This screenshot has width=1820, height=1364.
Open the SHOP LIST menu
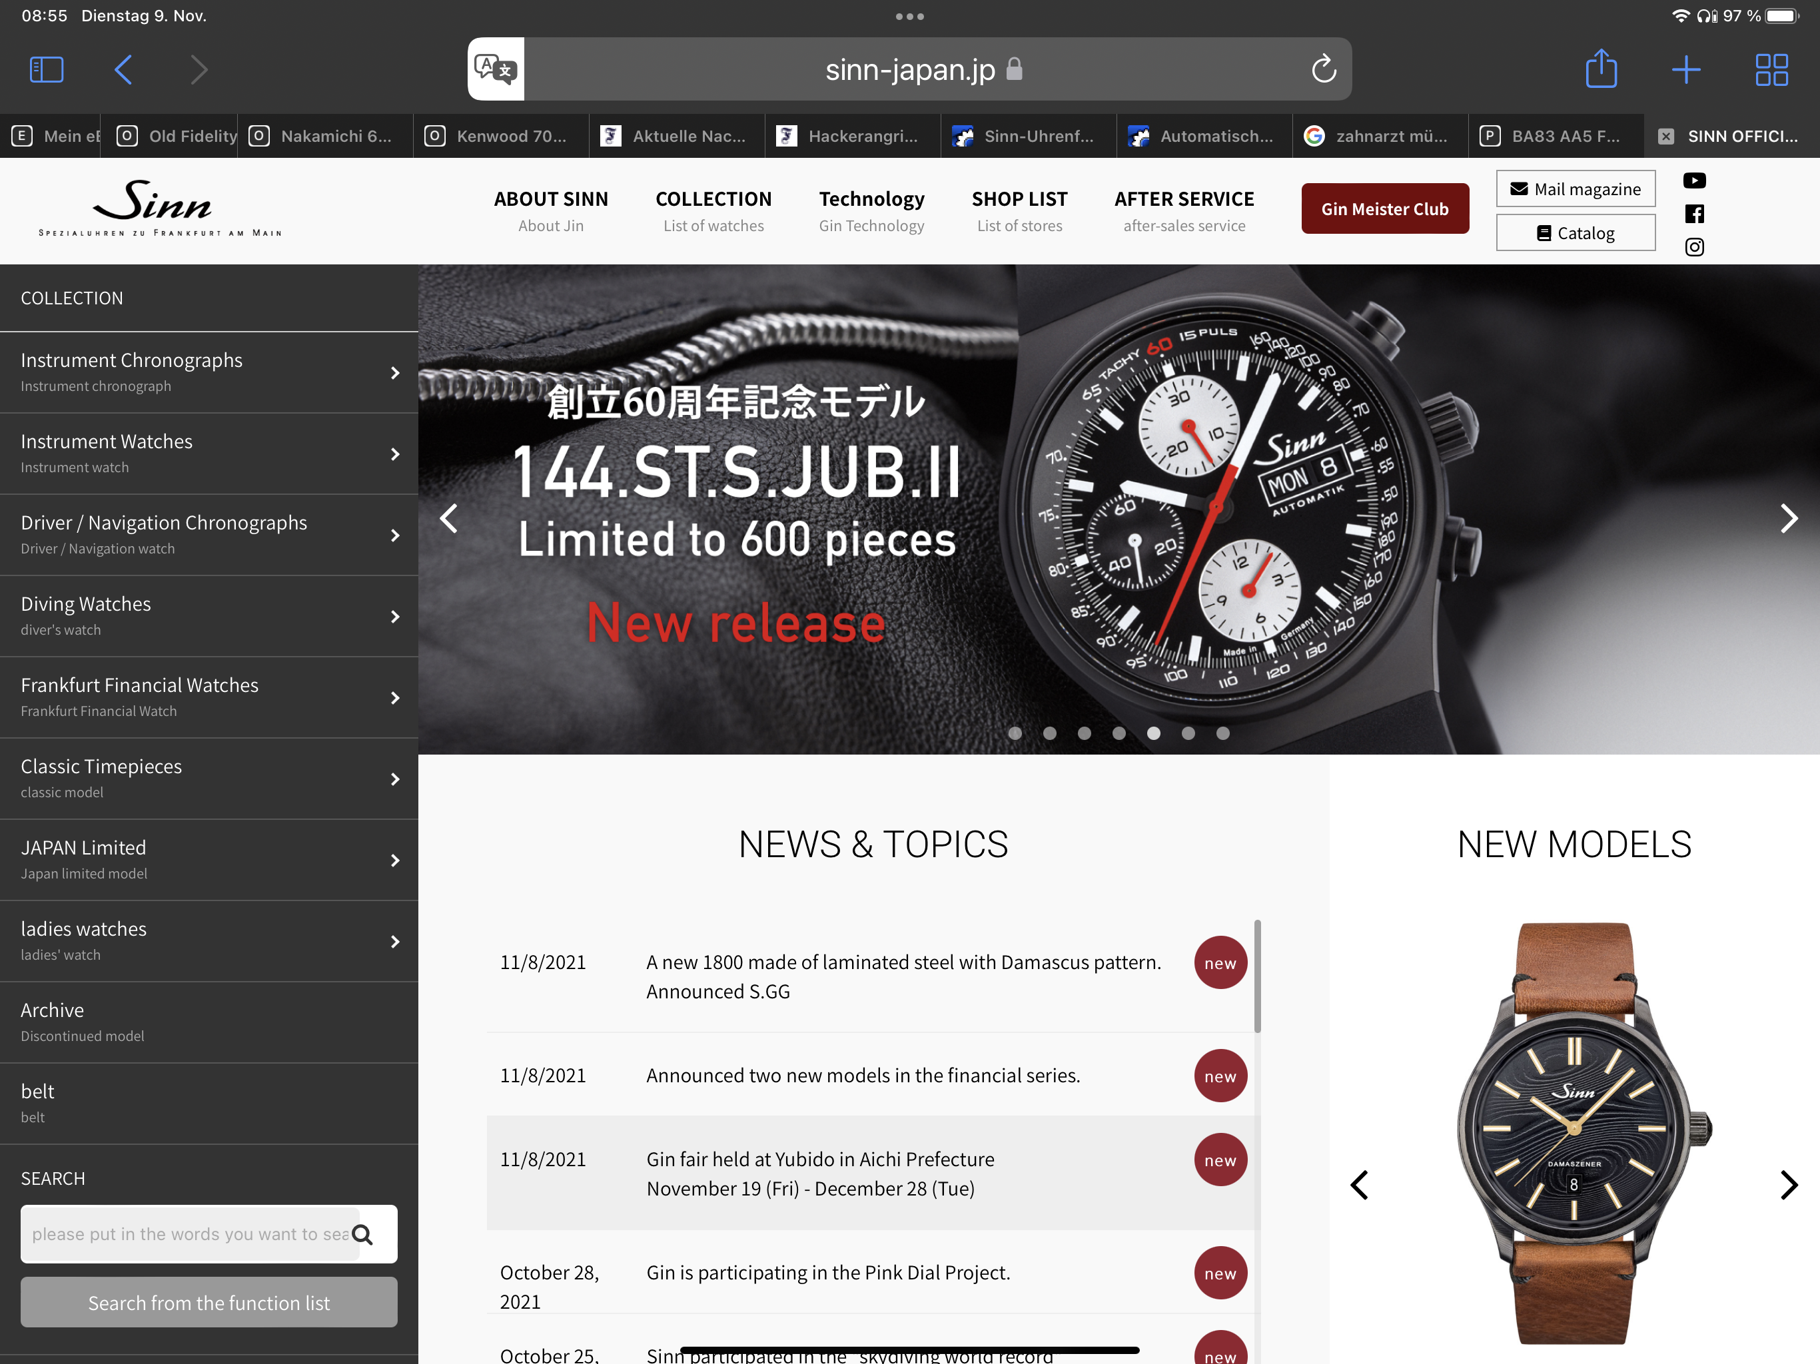click(x=1019, y=210)
